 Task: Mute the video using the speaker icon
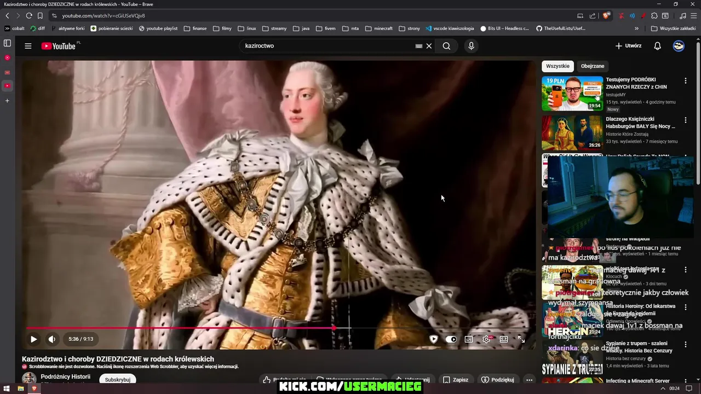[52, 339]
